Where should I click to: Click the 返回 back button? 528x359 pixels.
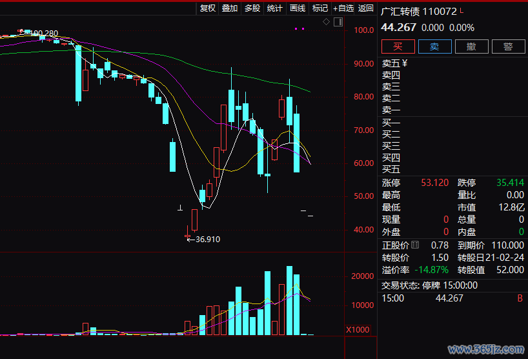(x=366, y=8)
